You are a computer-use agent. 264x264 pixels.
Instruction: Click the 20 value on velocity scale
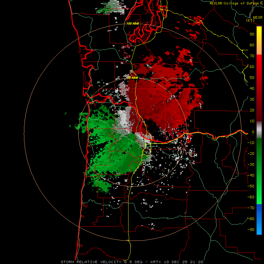(x=252, y=110)
